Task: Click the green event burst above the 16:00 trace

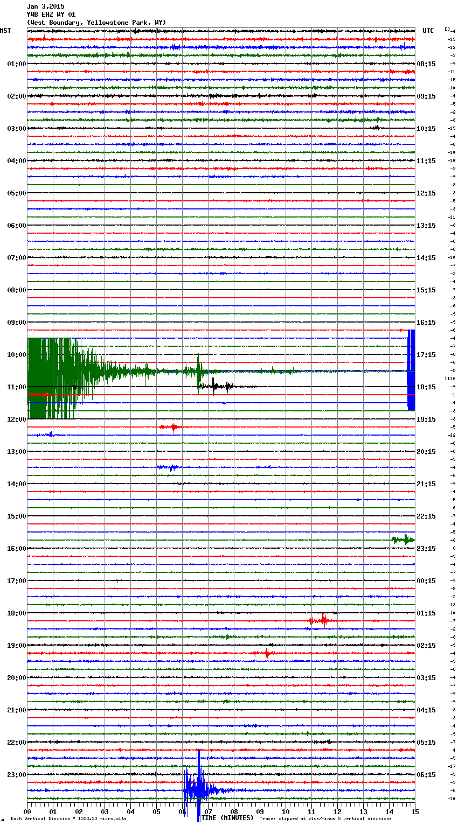Action: (403, 540)
